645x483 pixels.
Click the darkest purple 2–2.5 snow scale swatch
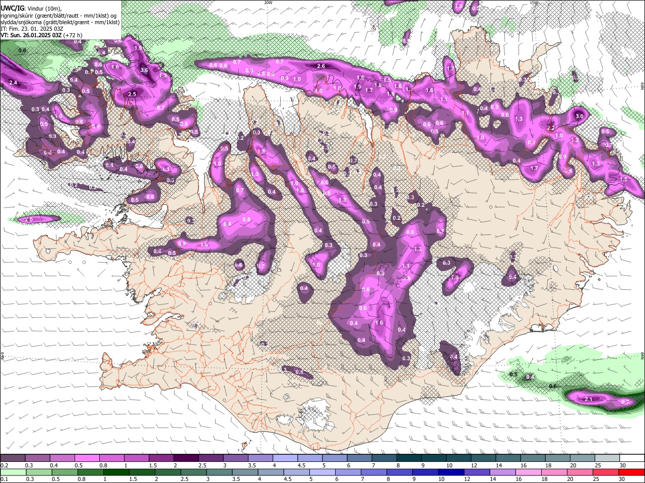coord(185,458)
